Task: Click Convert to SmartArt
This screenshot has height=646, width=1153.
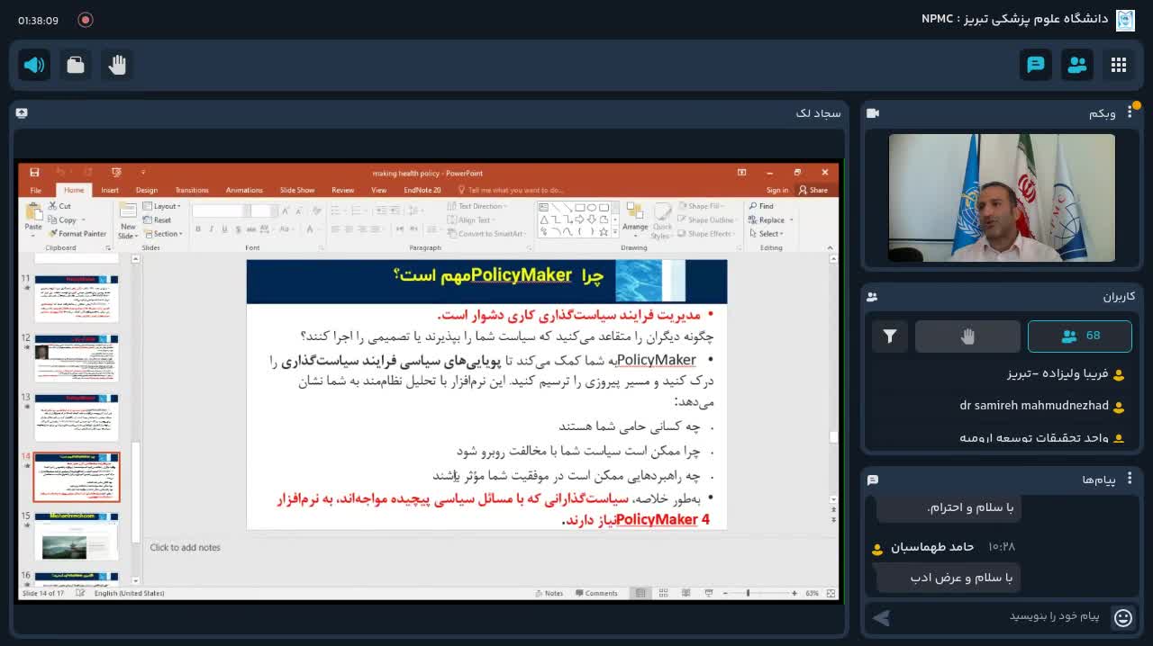Action: coord(486,234)
